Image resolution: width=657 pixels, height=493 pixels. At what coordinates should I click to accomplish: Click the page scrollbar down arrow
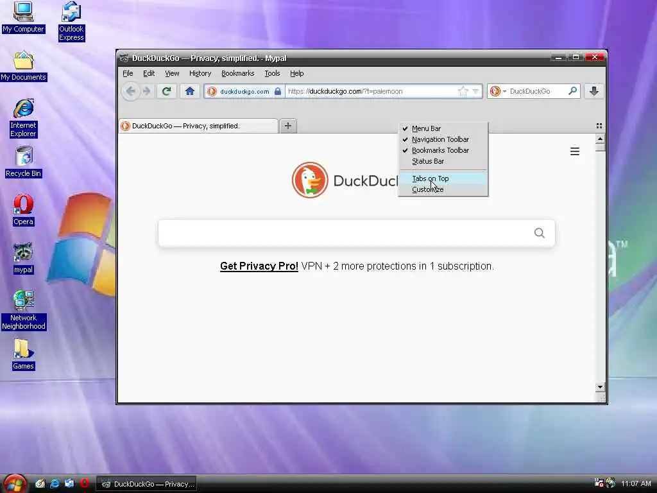tap(600, 387)
